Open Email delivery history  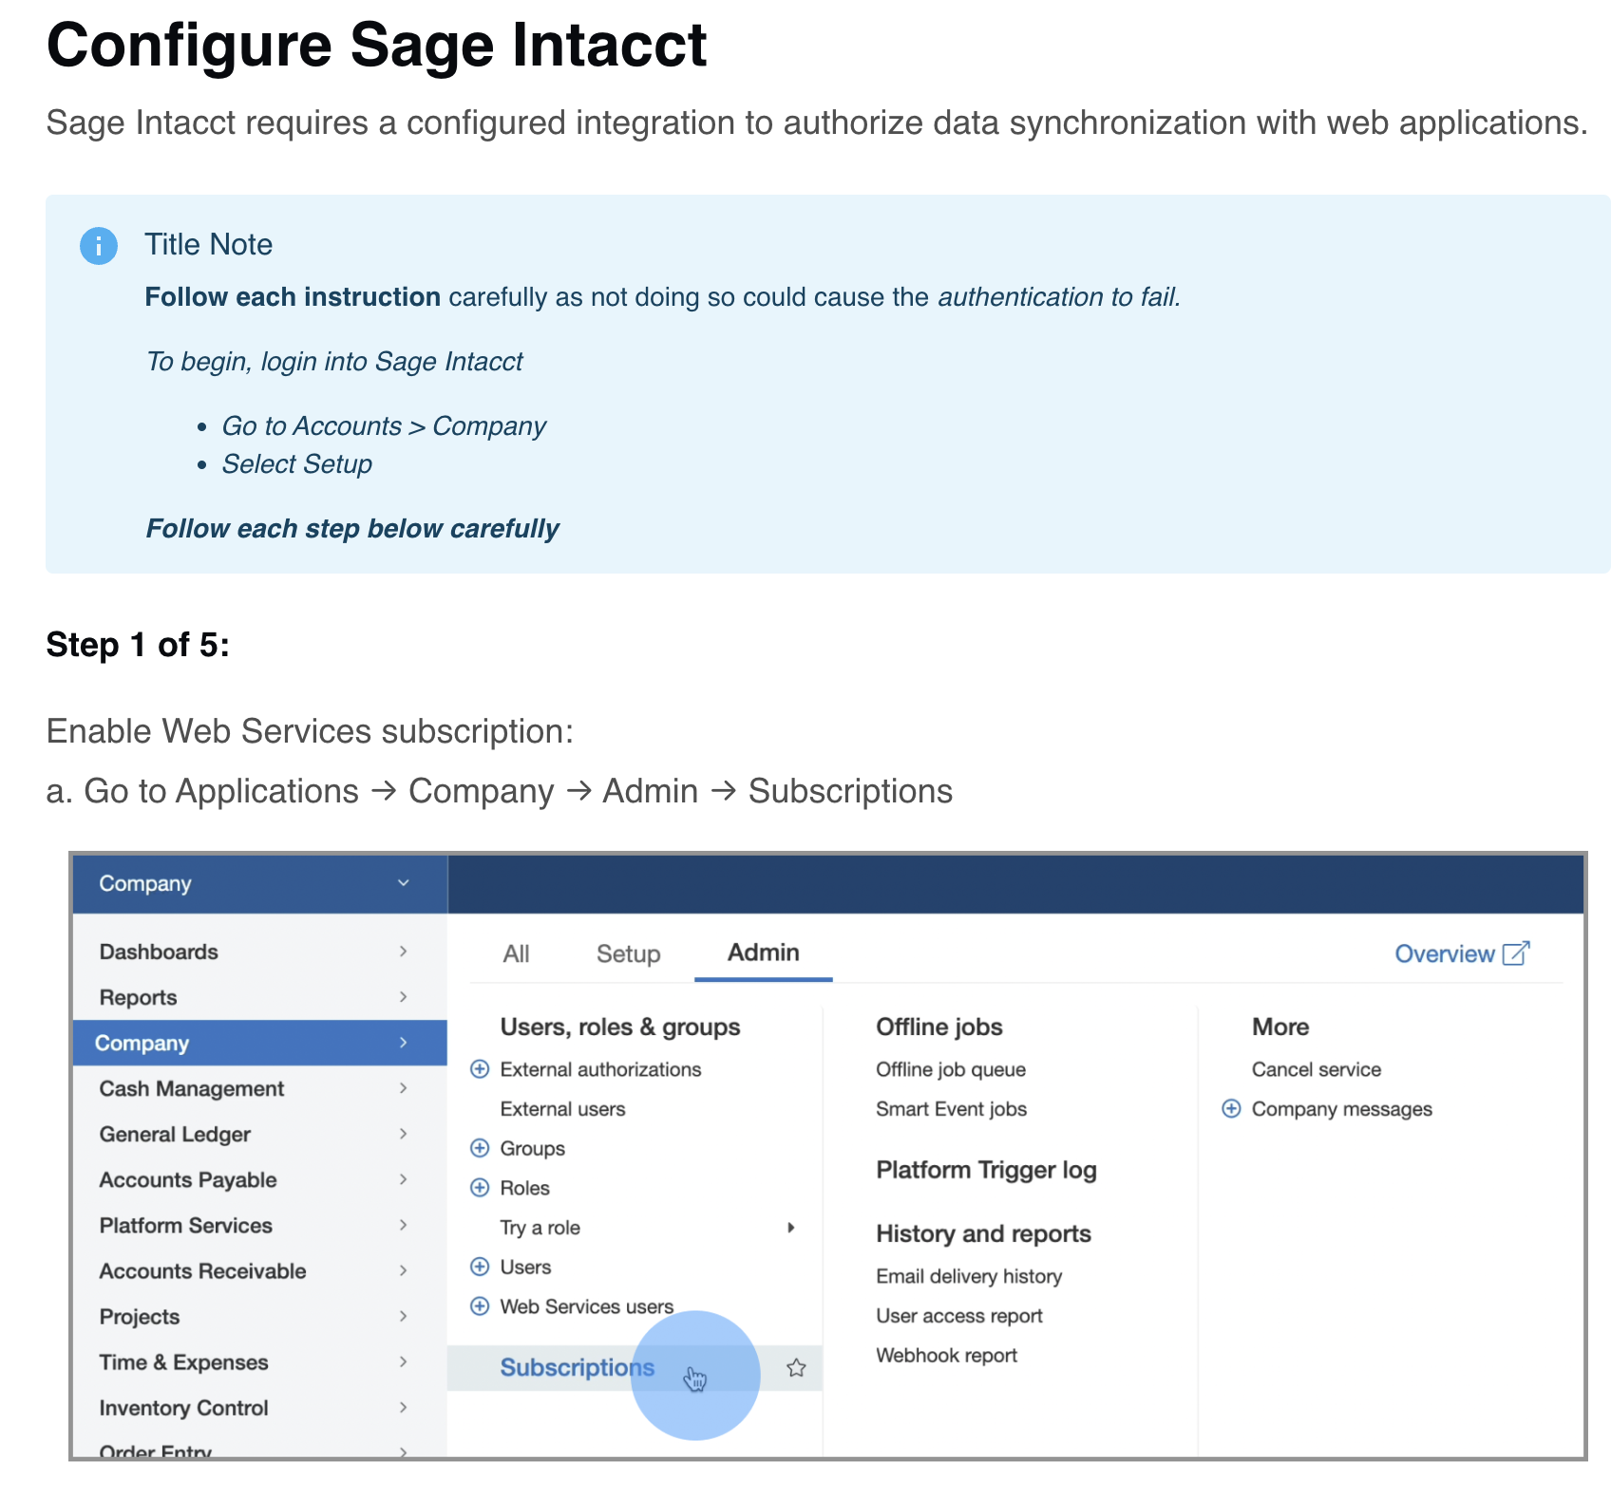click(969, 1276)
